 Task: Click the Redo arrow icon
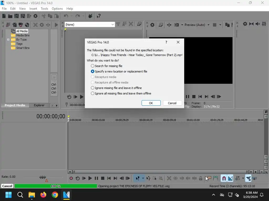pyautogui.click(x=78, y=16)
